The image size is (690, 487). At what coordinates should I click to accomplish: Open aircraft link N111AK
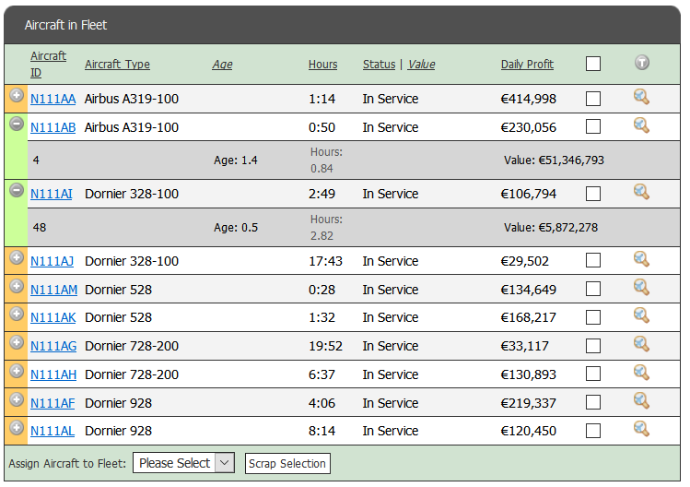(53, 317)
